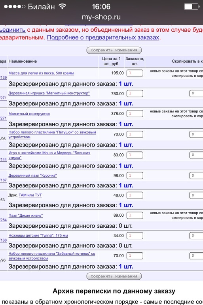Edit ordered quantity for 'Дикая жизнь' puzzle
The height and width of the screenshot is (305, 203).
pos(135,215)
